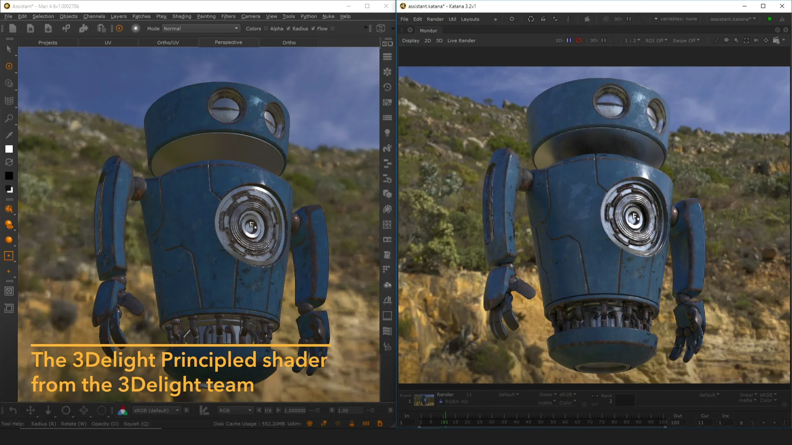Image resolution: width=792 pixels, height=445 pixels.
Task: Open the 1:2 zoom ratio dropdown in Katana
Action: point(632,40)
